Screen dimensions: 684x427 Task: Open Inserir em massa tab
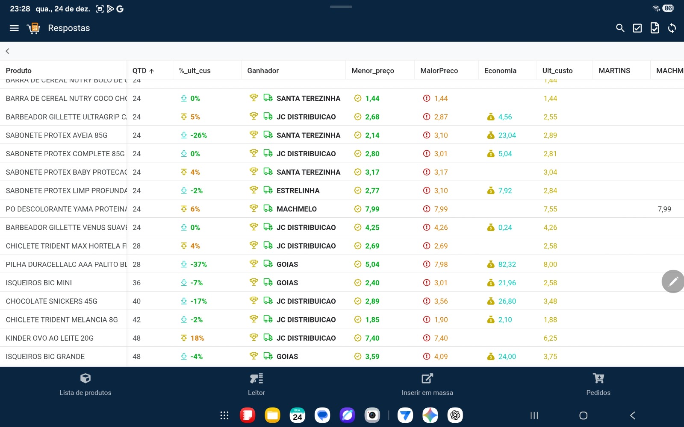pos(427,384)
